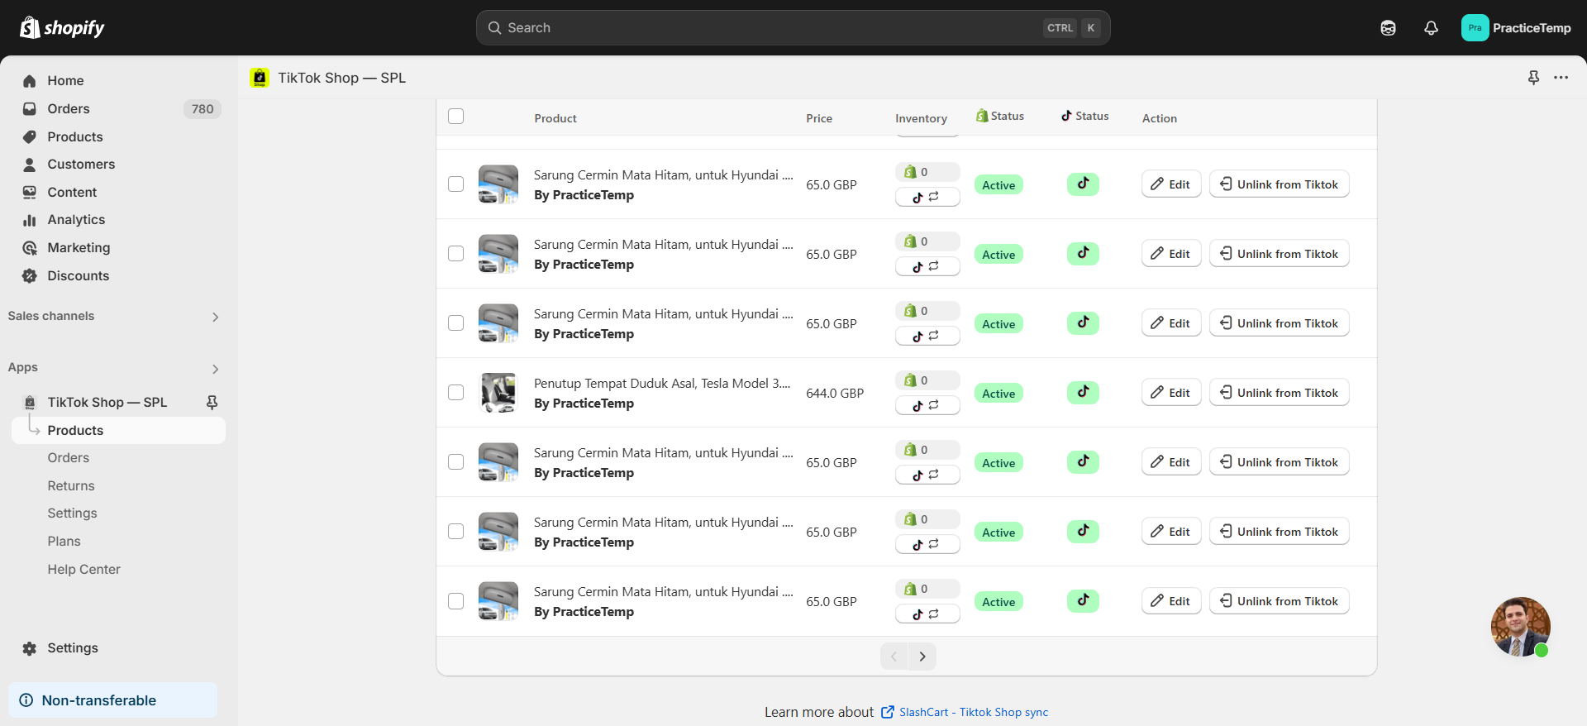Click the Analytics bar chart icon
This screenshot has width=1587, height=726.
click(30, 220)
